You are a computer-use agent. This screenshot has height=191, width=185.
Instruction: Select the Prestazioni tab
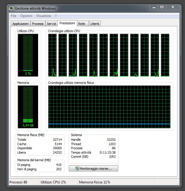tap(67, 23)
